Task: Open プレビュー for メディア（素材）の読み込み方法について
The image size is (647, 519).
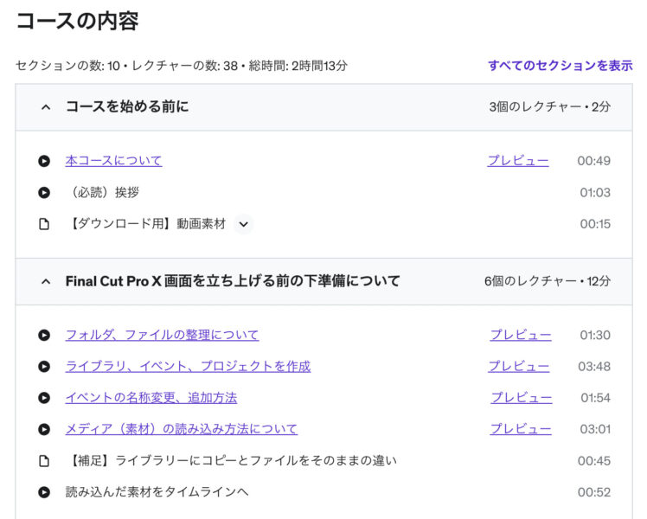Action: point(521,429)
